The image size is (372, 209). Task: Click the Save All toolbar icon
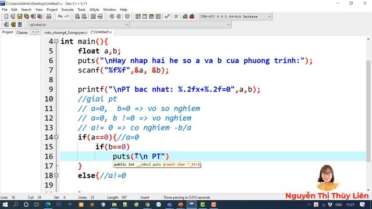tap(26, 16)
